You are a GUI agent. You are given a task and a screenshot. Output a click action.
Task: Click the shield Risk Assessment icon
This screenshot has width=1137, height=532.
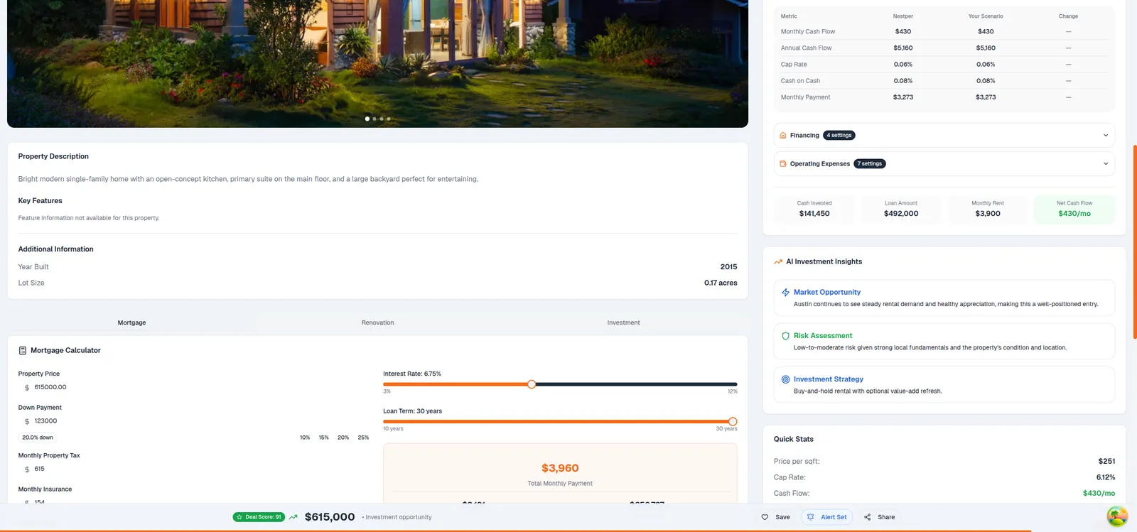(x=785, y=336)
